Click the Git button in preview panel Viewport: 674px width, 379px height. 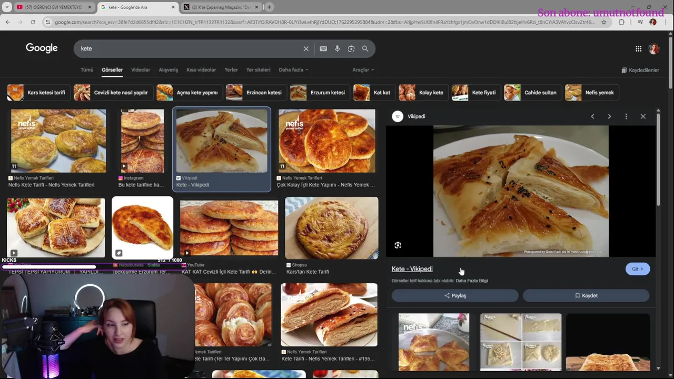click(638, 269)
